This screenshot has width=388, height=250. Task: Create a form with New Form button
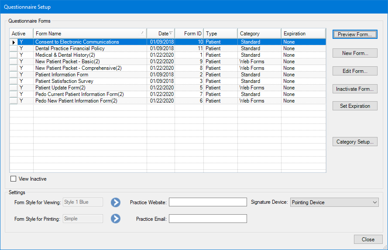point(354,53)
